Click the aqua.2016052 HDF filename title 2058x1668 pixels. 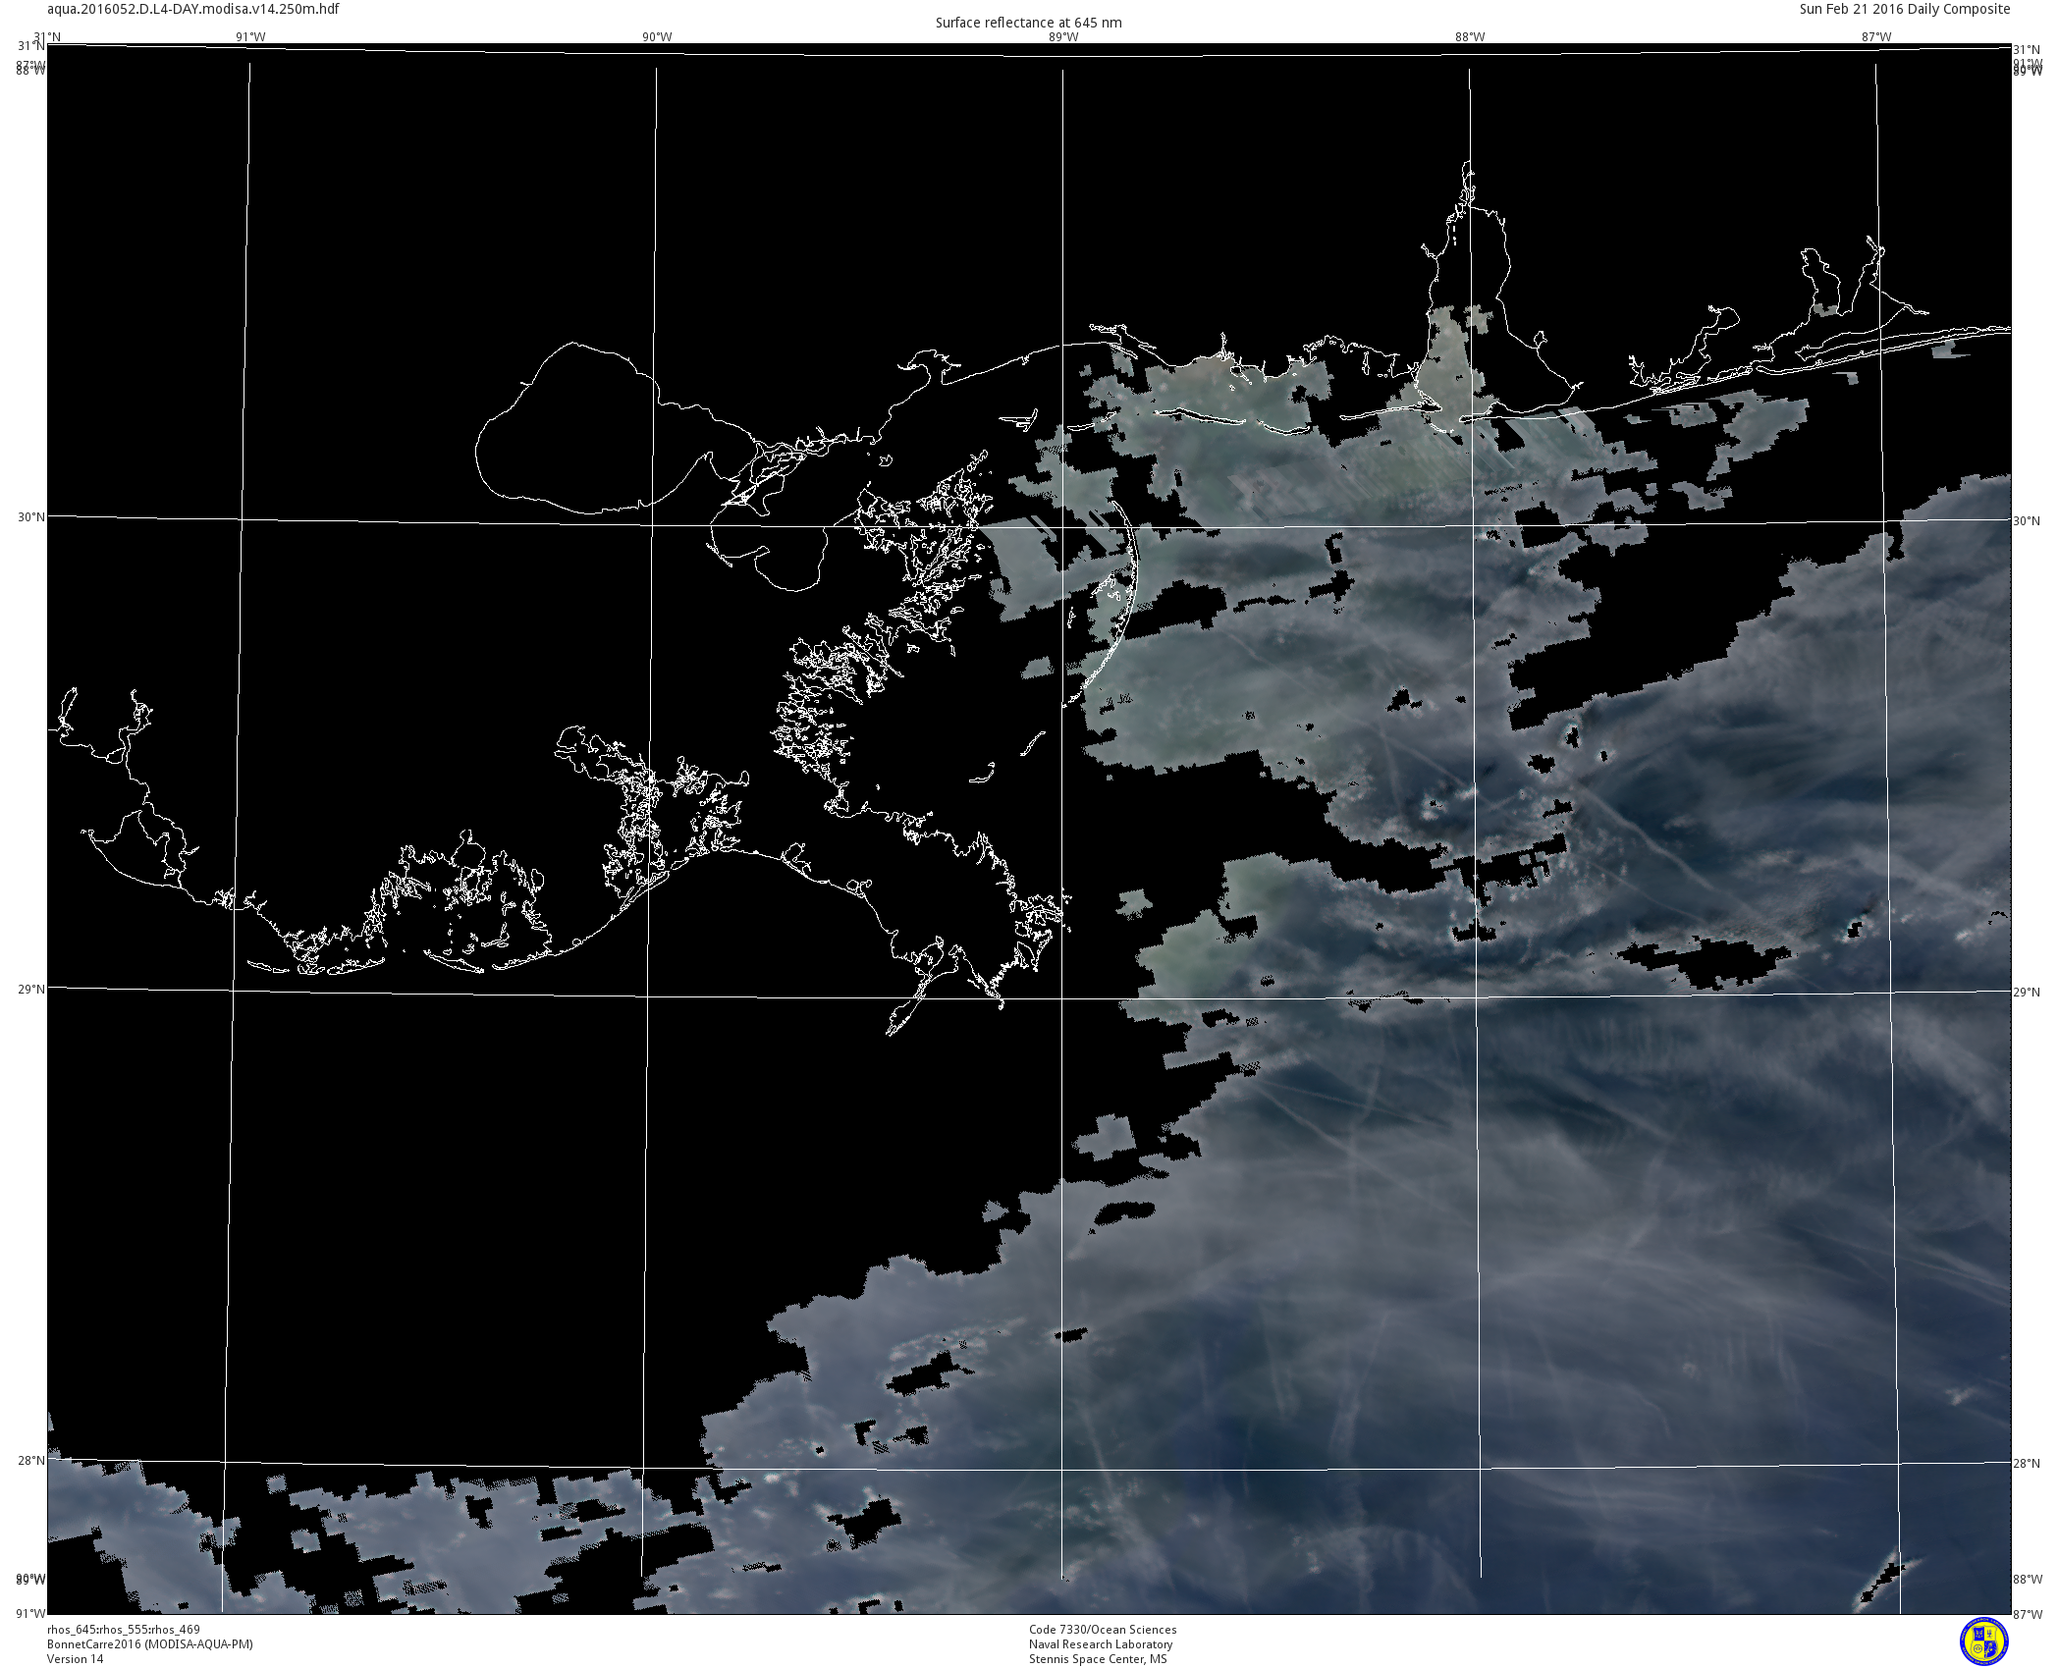pos(193,9)
